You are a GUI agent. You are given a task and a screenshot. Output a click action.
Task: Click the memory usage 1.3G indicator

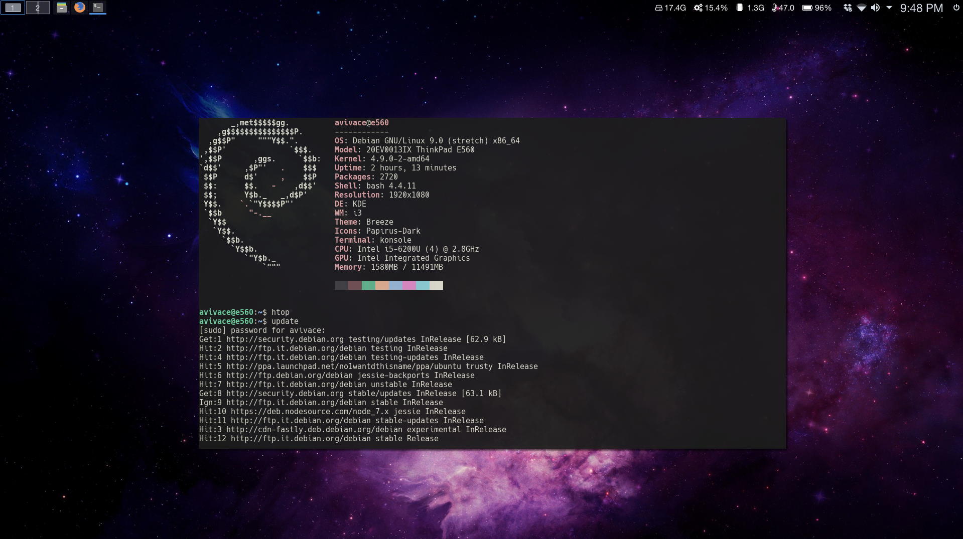coord(750,8)
